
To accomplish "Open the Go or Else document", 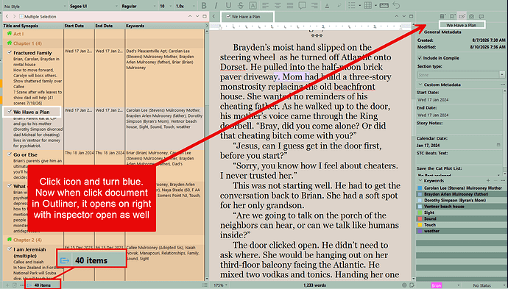I will coord(25,154).
